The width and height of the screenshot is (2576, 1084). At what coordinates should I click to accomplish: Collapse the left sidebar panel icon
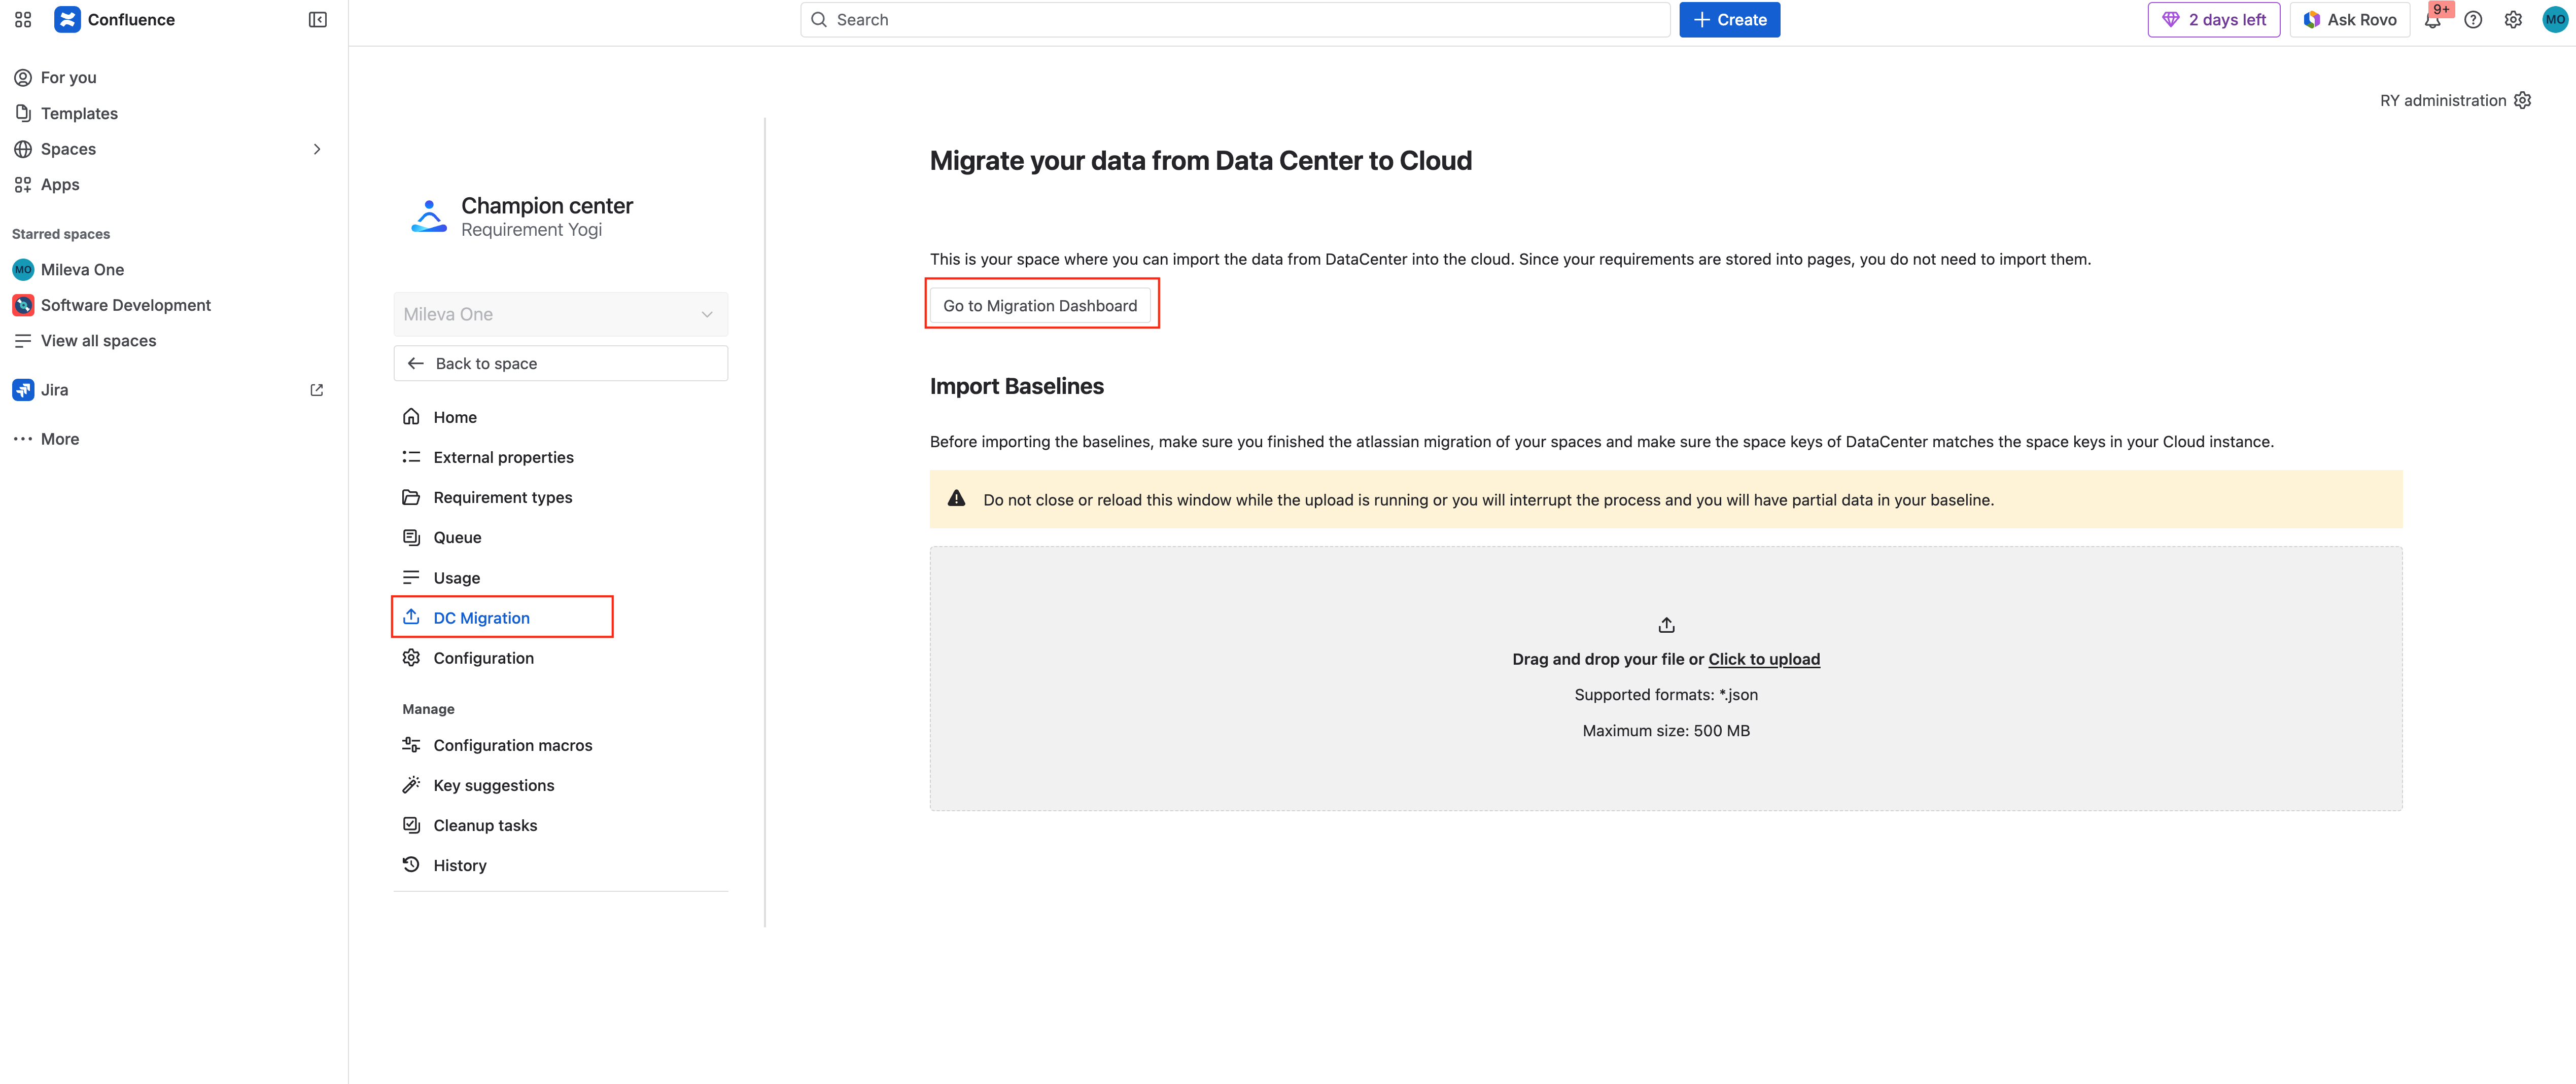point(317,19)
